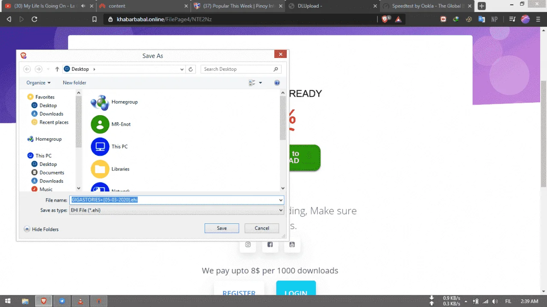Click the Facebook share icon on page
547x307 pixels.
click(x=270, y=244)
